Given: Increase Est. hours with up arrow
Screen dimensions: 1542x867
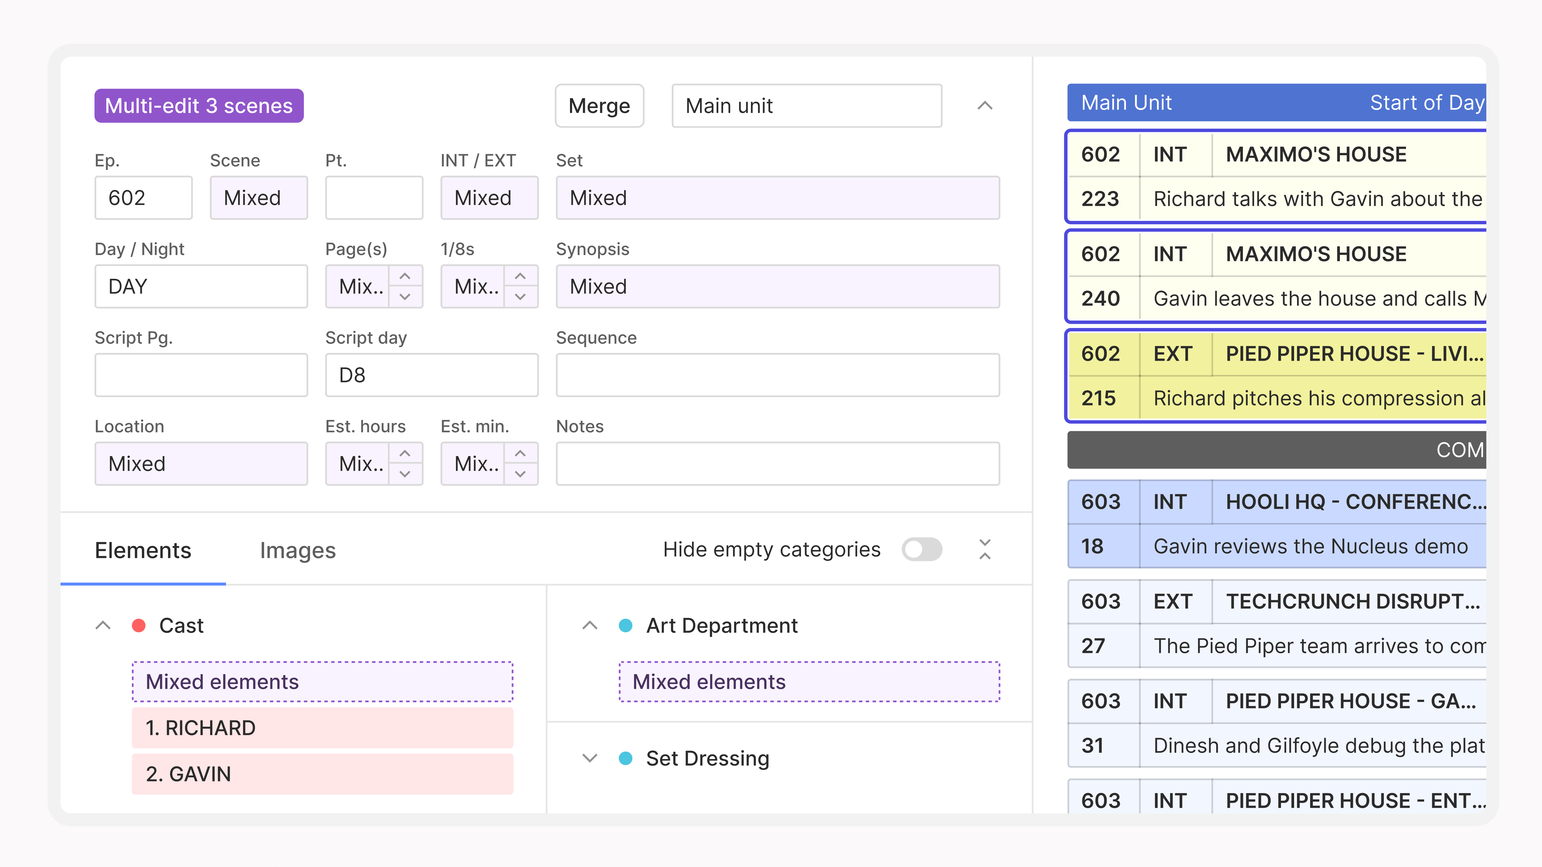Looking at the screenshot, I should tap(405, 453).
